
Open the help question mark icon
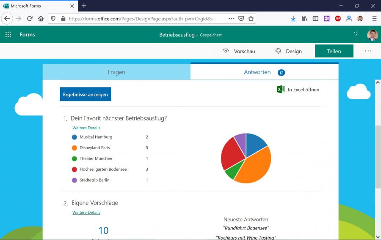click(x=356, y=35)
